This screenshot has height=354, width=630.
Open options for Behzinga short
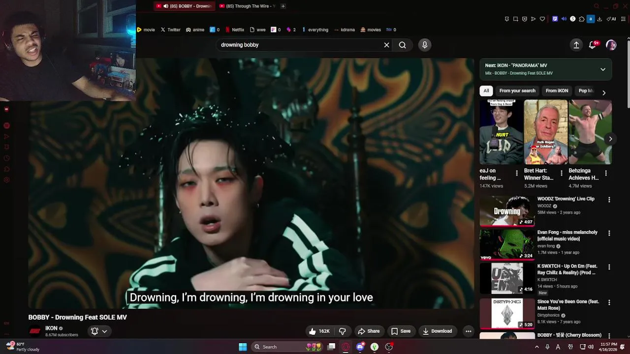tap(606, 174)
